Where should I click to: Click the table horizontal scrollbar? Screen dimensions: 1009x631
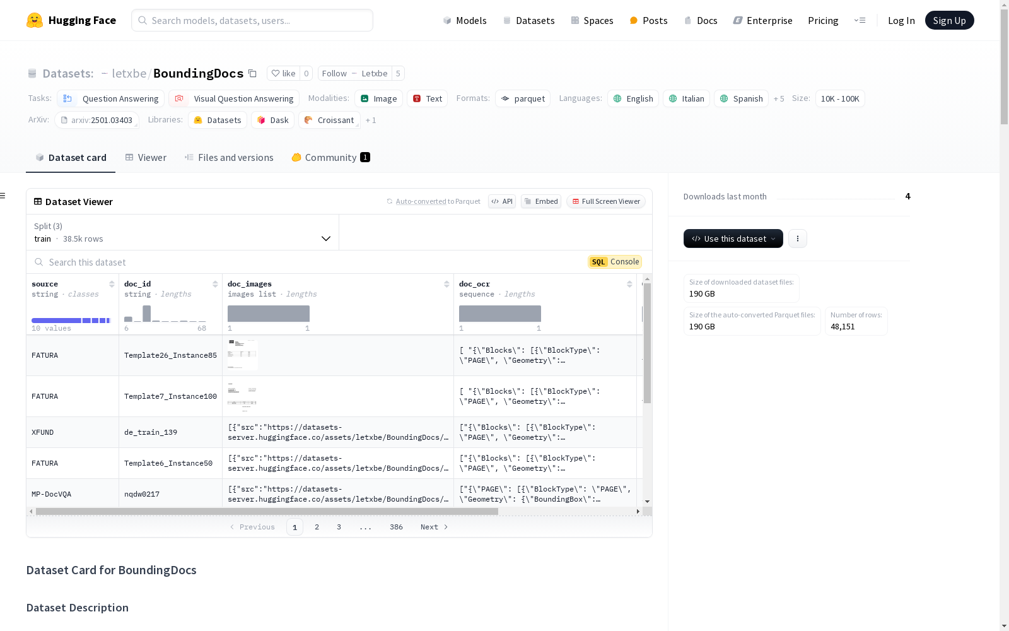[267, 511]
